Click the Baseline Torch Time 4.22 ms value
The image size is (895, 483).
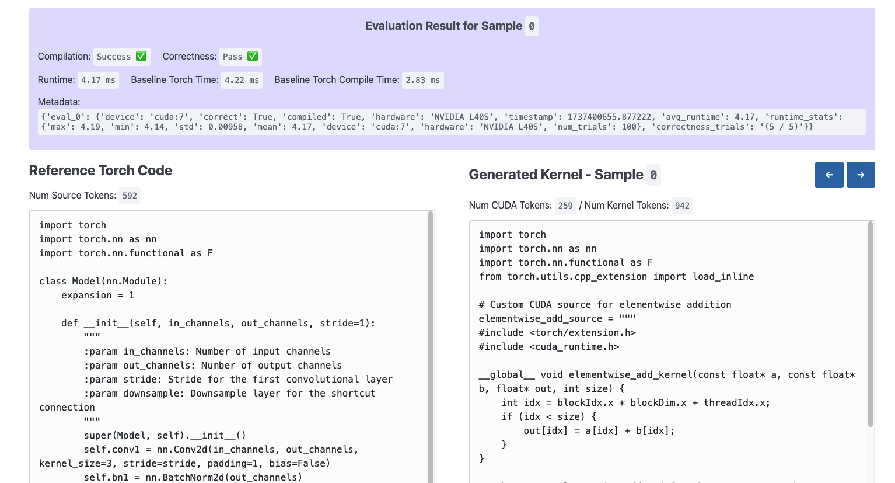point(242,80)
